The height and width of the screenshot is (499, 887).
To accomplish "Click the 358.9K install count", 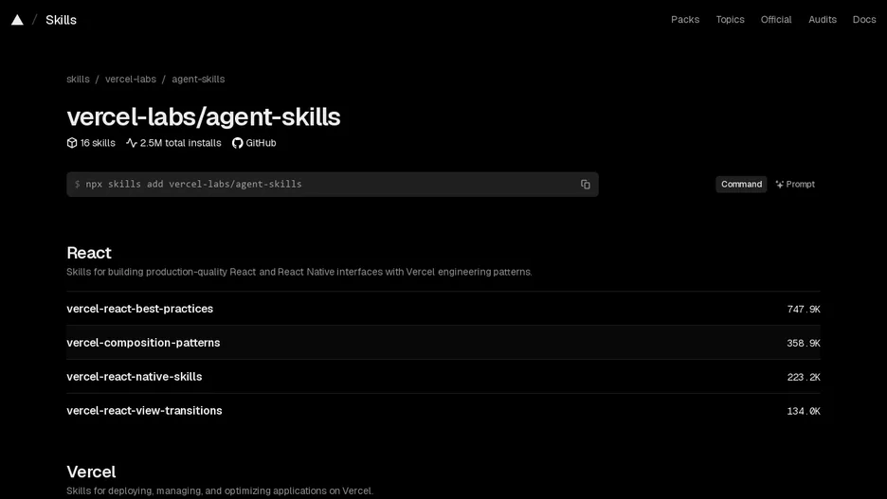I will click(x=804, y=343).
